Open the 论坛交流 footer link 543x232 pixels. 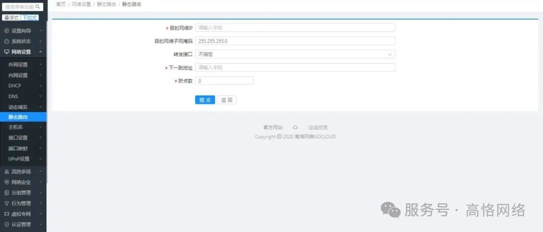[318, 128]
